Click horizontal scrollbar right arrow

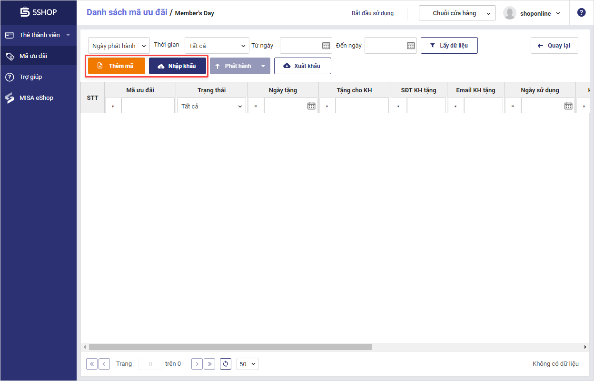(x=585, y=347)
